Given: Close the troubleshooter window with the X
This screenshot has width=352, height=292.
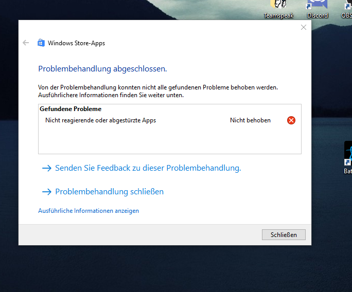Looking at the screenshot, I should 304,27.
